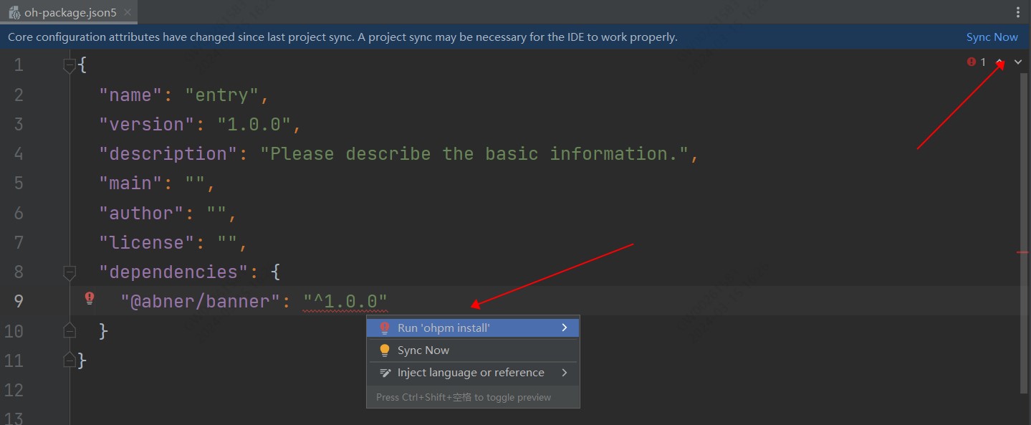Click the red error stripe mark in scrollbar
This screenshot has width=1031, height=425.
pos(1023,252)
